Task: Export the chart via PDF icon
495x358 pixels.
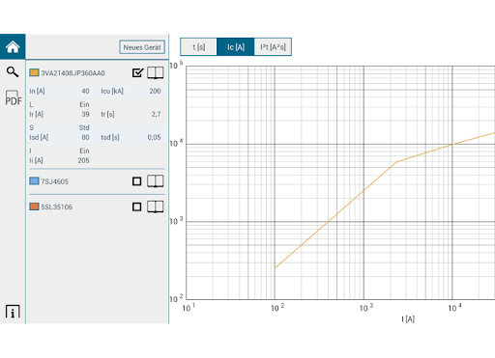Action: coord(14,97)
